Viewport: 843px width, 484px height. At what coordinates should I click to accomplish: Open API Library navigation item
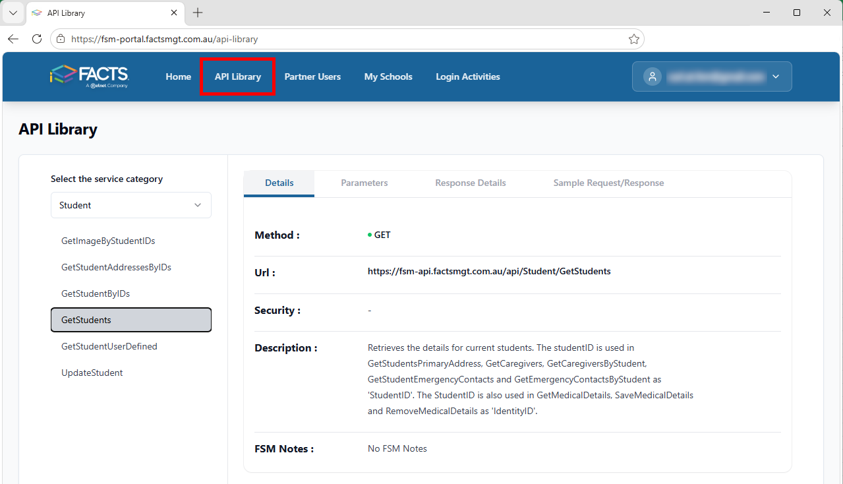click(x=238, y=76)
